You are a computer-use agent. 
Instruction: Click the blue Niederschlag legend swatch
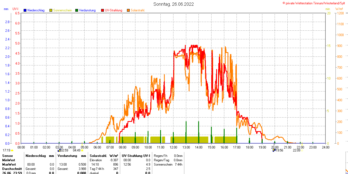25,10
